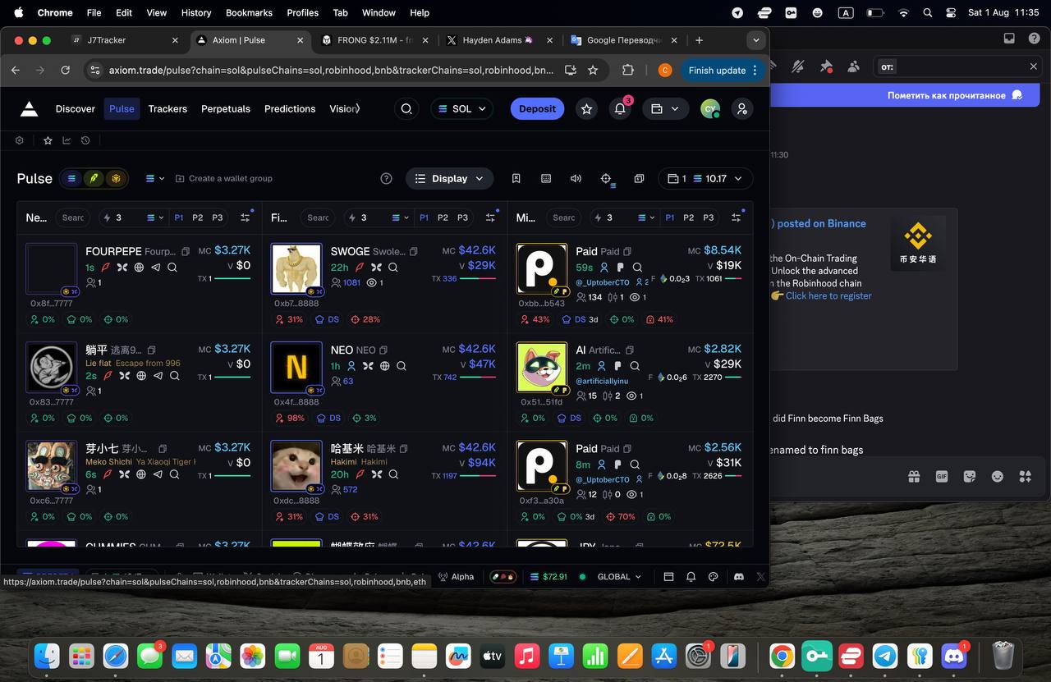Screen dimensions: 1051x682
Task: Click the small gear icon under the logo
Action: (x=20, y=140)
